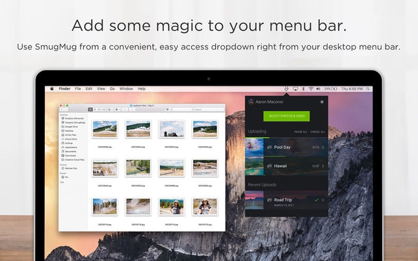Select Downloads in Finder sidebar
The image size is (418, 261).
tap(69, 156)
